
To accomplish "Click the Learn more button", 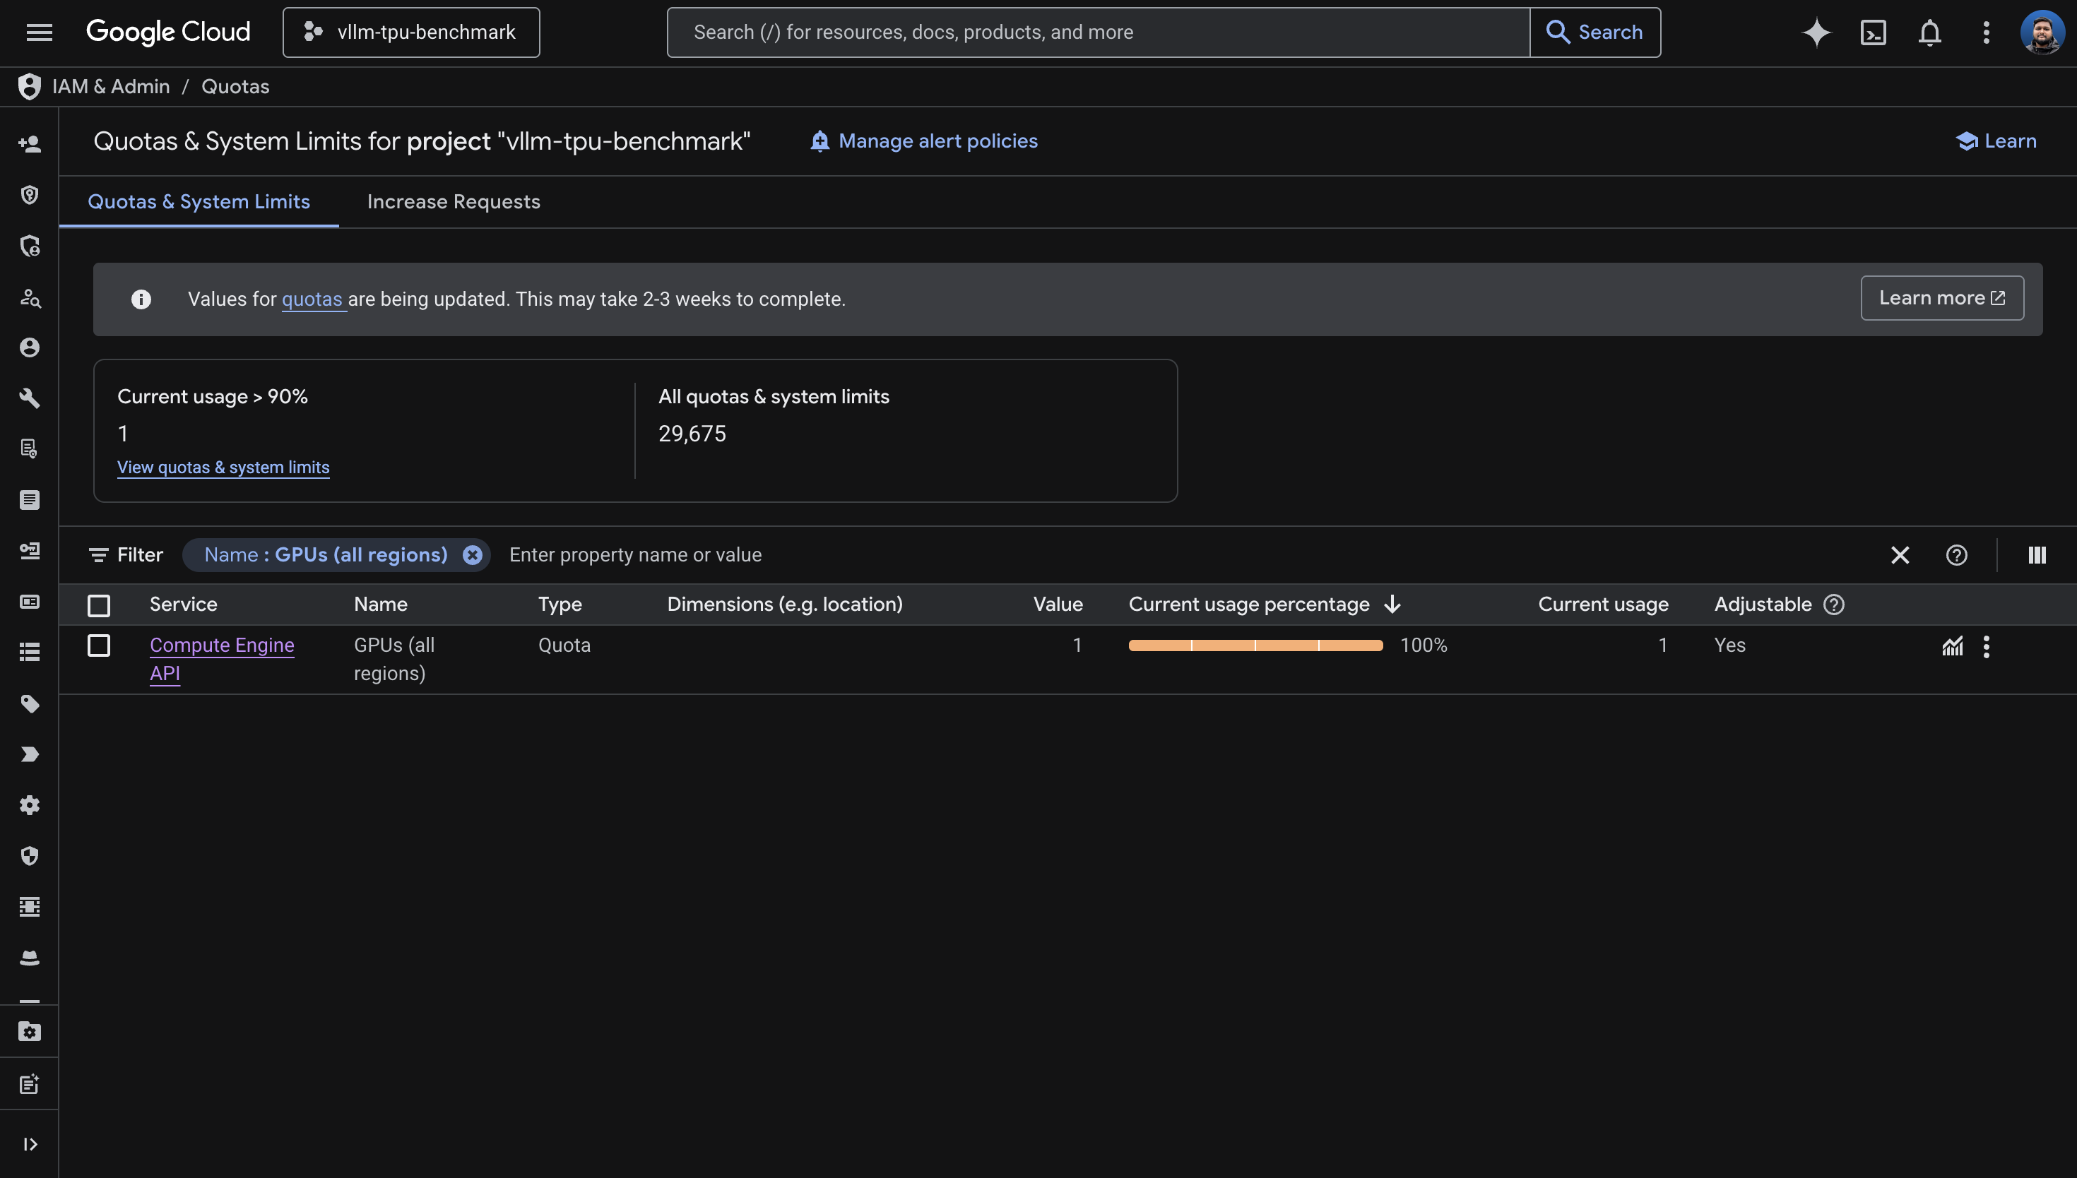I will pyautogui.click(x=1941, y=298).
